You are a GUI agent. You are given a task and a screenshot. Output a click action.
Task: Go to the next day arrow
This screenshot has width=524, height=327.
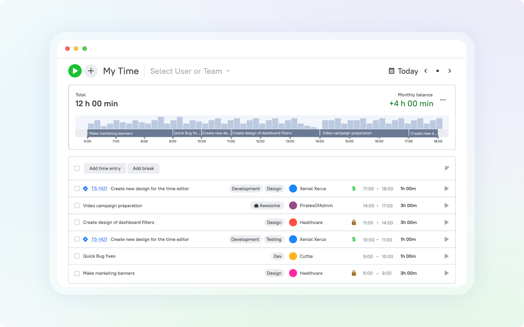[449, 71]
